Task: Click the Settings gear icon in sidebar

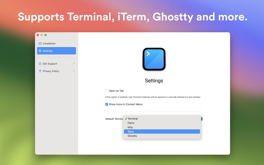Action: [x=40, y=51]
